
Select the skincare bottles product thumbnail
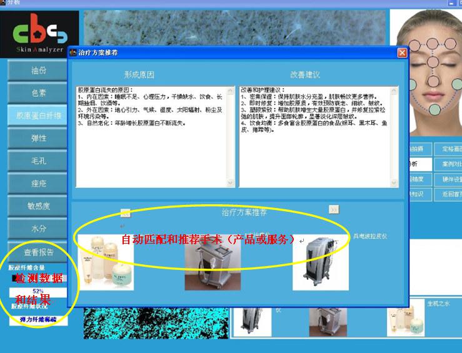tap(105, 262)
